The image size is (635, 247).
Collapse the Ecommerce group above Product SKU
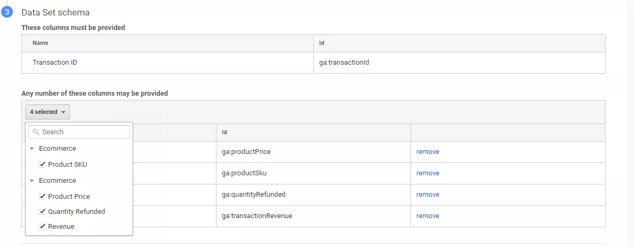(x=32, y=149)
